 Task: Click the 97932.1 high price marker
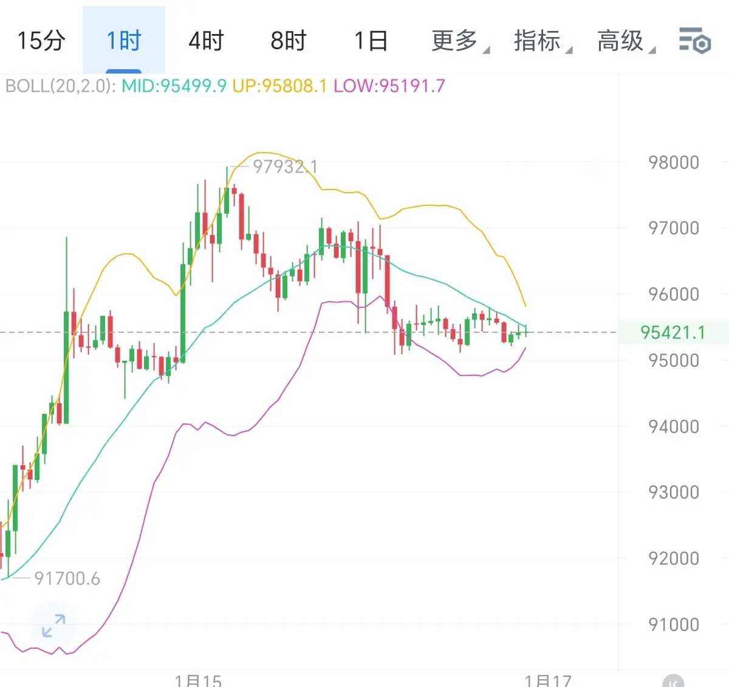click(285, 166)
